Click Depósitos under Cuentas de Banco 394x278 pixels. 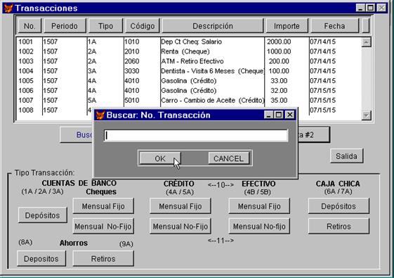42,215
